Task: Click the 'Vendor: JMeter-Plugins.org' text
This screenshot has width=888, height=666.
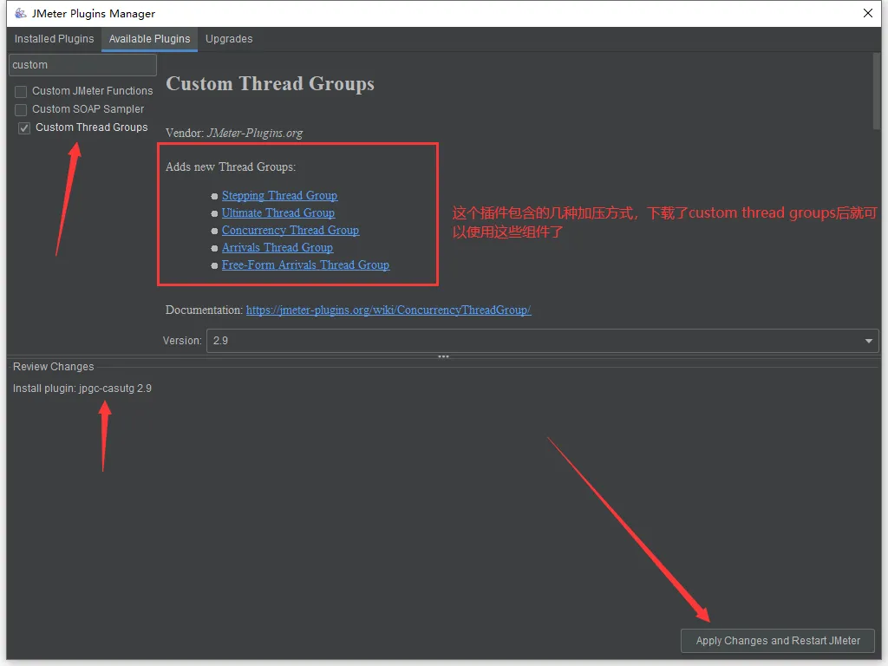Action: (234, 133)
